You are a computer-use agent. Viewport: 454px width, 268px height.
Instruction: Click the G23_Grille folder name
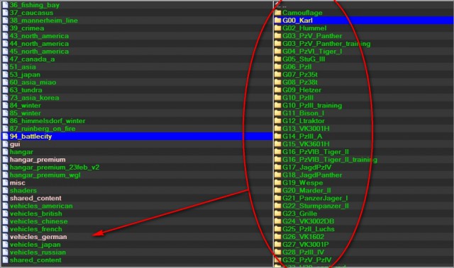click(299, 214)
